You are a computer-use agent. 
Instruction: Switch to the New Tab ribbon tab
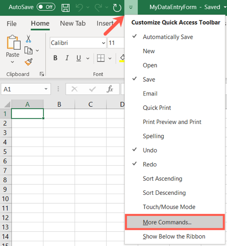73,24
